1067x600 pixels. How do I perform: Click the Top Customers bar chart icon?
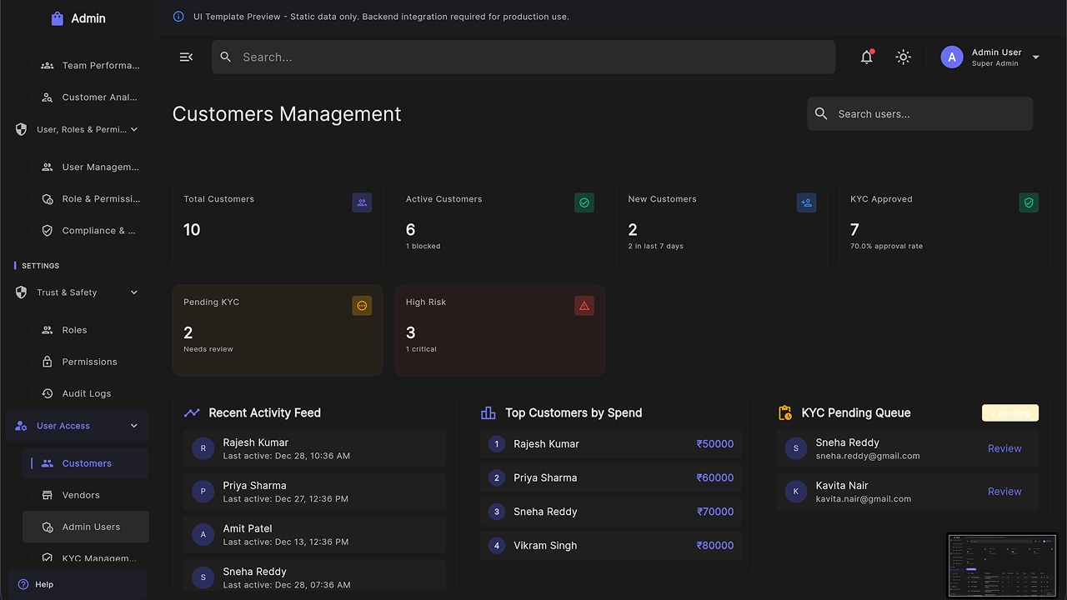[488, 412]
